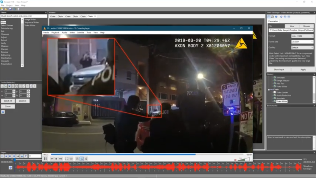Click the blue help icon below Zoom button

(x=3, y=112)
